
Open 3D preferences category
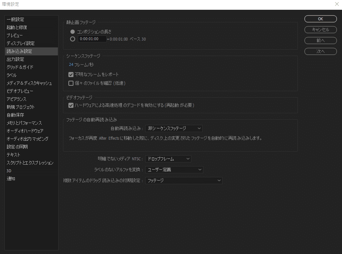coord(31,171)
